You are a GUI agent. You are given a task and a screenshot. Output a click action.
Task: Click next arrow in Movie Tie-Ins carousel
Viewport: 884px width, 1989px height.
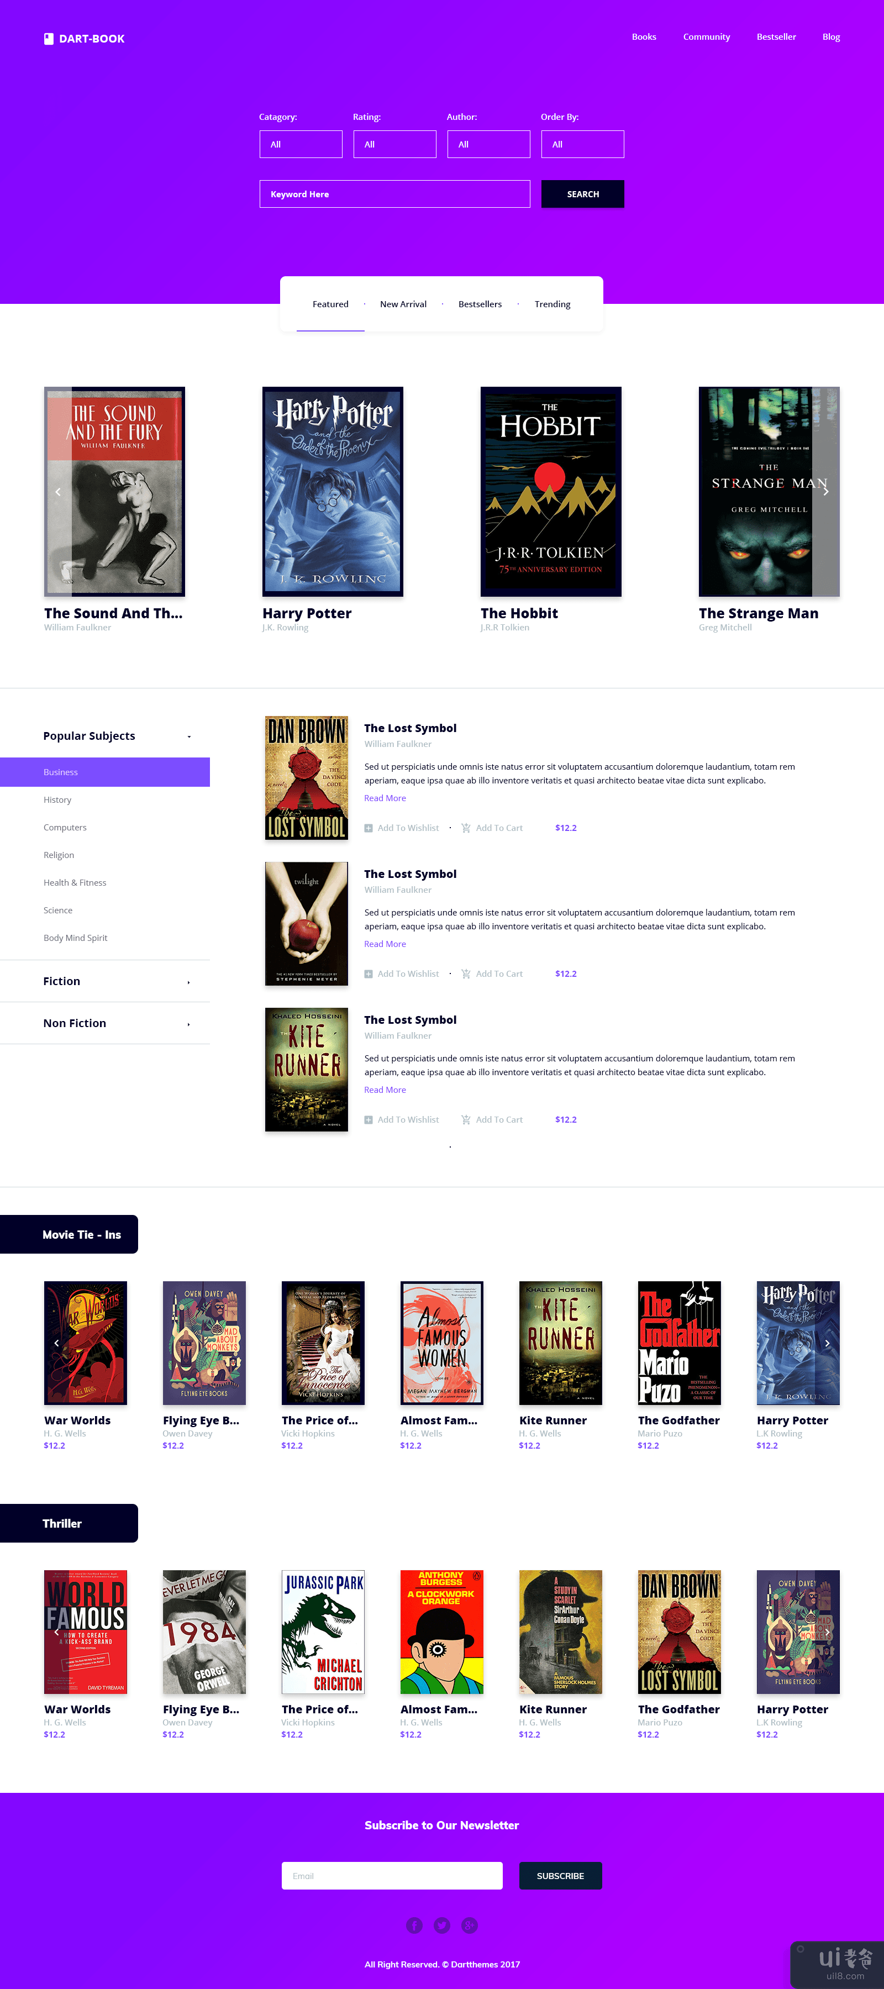point(827,1343)
